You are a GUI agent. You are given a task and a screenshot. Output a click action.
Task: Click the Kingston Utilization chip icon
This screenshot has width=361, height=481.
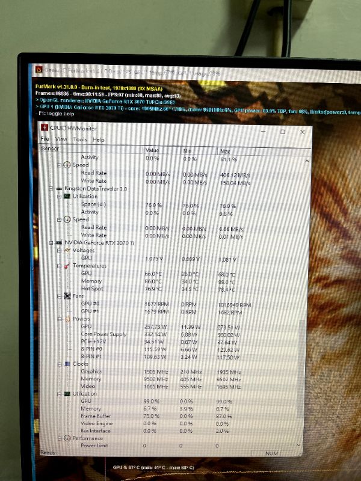(67, 197)
